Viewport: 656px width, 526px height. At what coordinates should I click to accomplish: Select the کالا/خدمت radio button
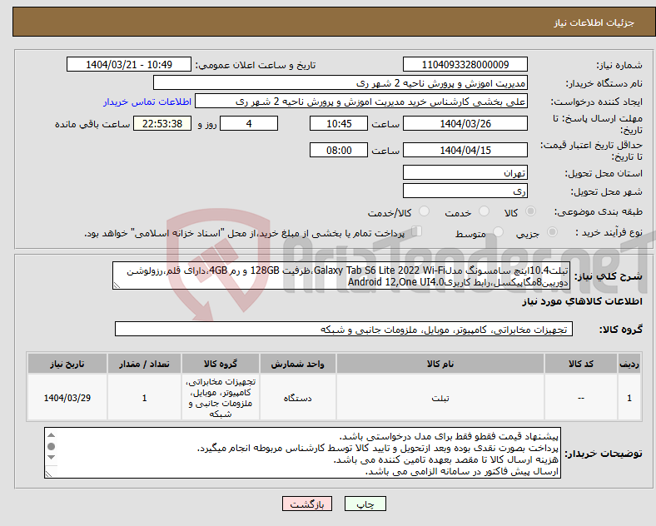[424, 211]
